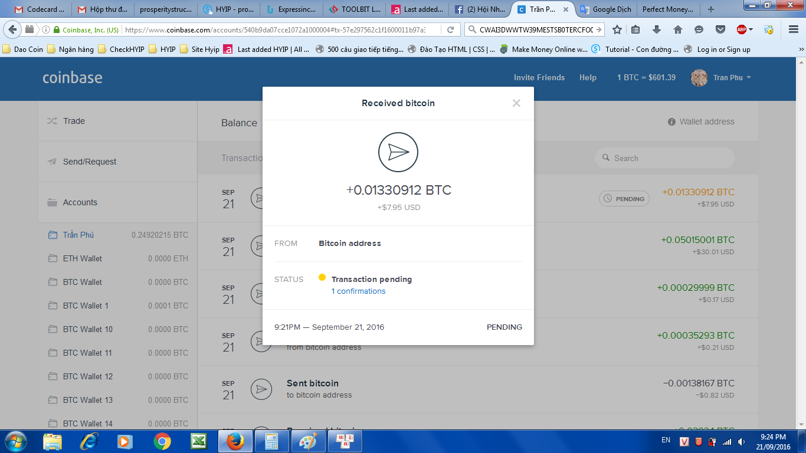This screenshot has height=453, width=806.
Task: Open Calculator from the taskbar
Action: point(271,441)
